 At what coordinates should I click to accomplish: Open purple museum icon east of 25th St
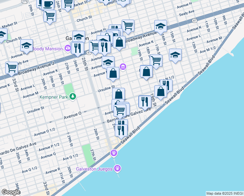(123, 67)
